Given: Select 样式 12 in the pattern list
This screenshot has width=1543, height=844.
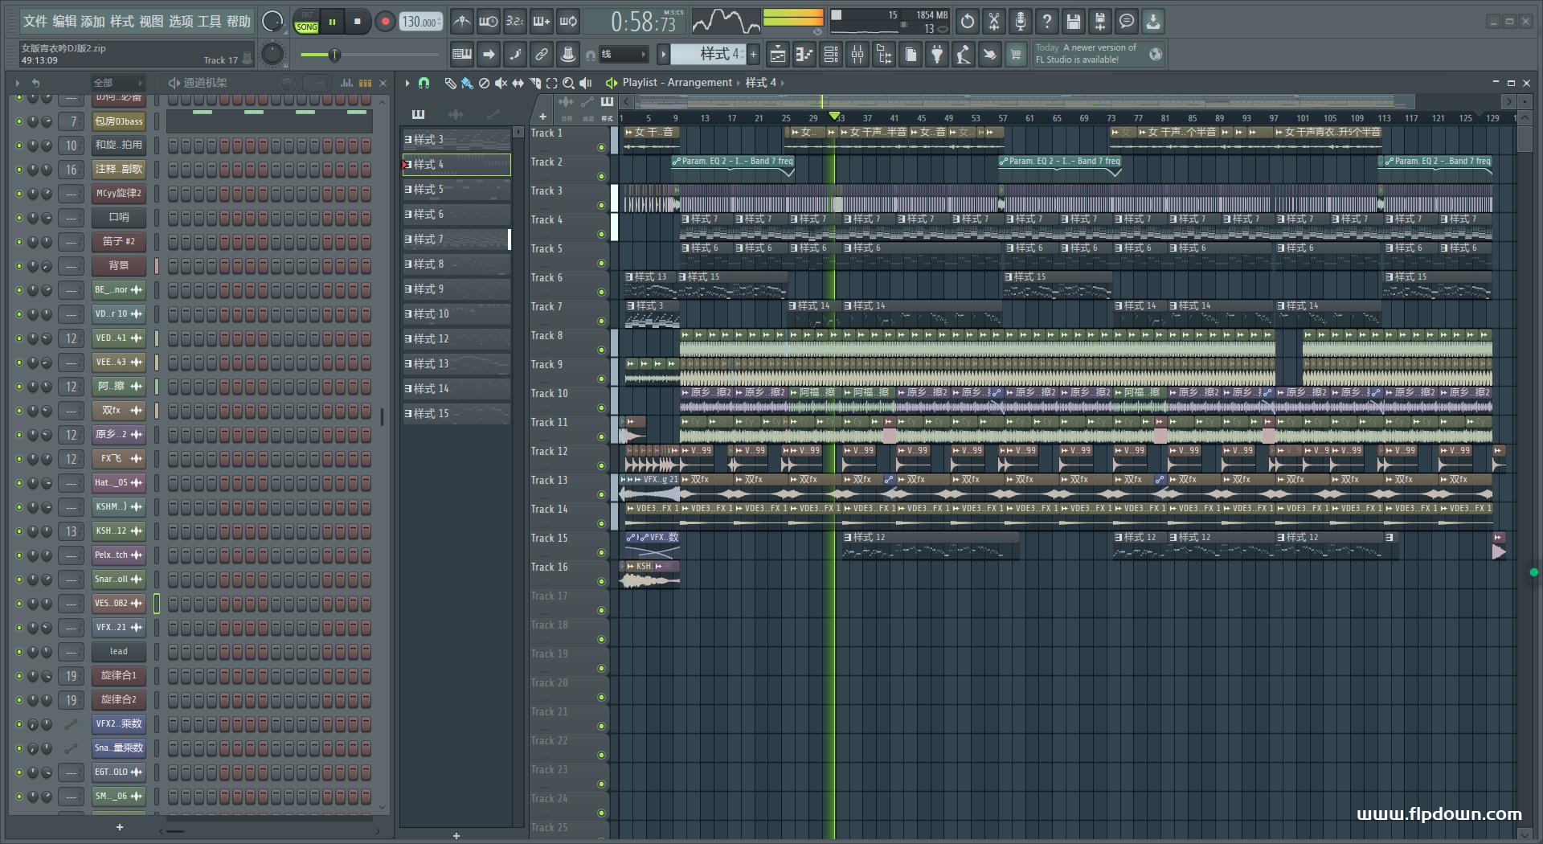Looking at the screenshot, I should [x=456, y=339].
